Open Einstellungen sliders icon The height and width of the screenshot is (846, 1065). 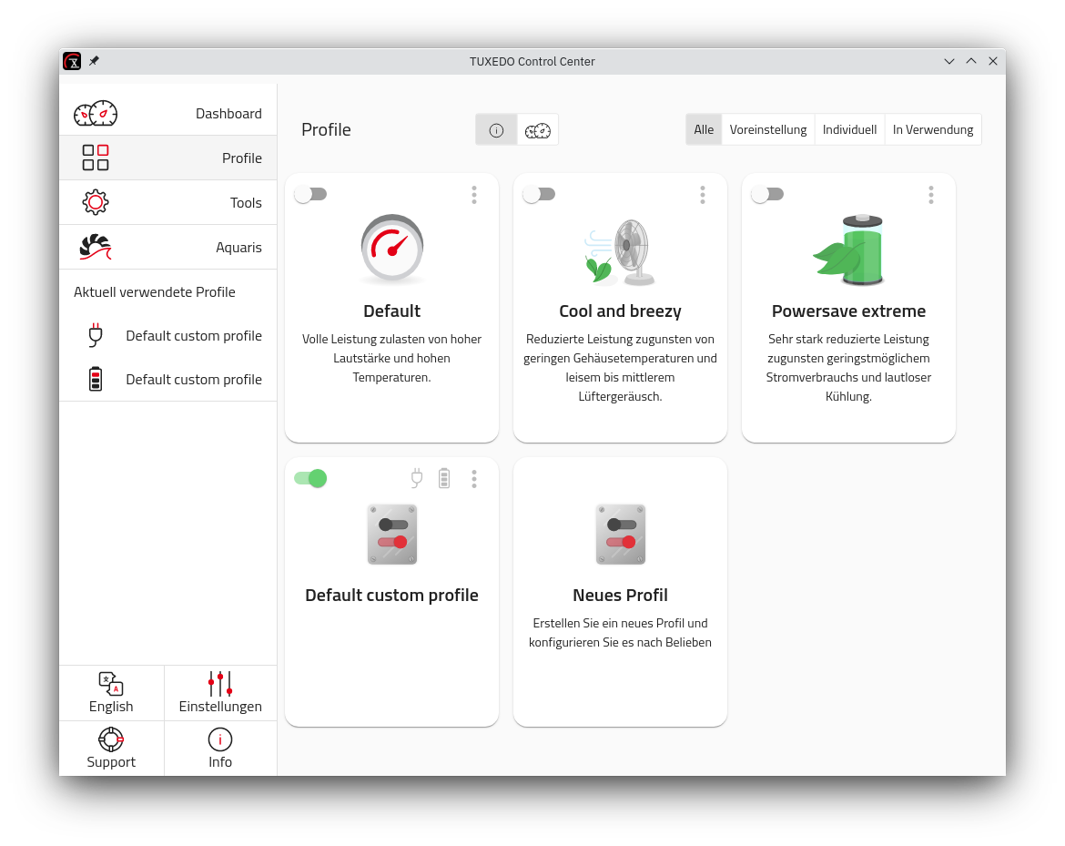click(x=220, y=684)
